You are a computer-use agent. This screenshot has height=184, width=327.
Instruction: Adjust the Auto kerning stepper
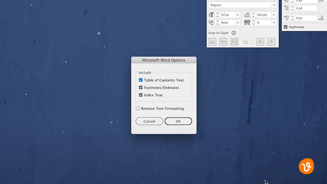[217, 22]
